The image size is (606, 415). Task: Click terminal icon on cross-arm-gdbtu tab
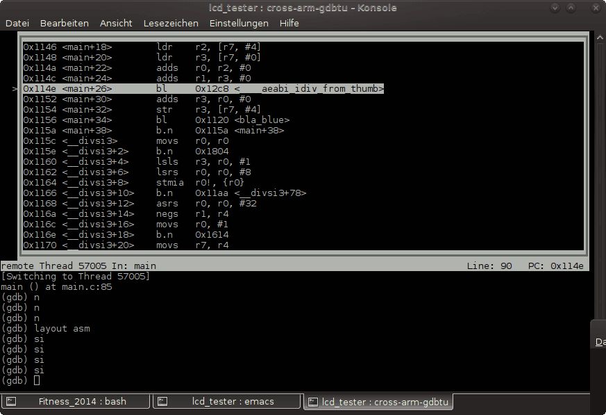pyautogui.click(x=312, y=402)
